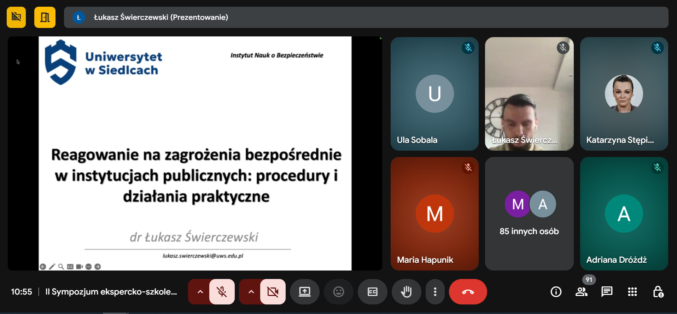Expand audio settings chevron next to microphone
Screen dimensions: 677x314
pyautogui.click(x=200, y=292)
